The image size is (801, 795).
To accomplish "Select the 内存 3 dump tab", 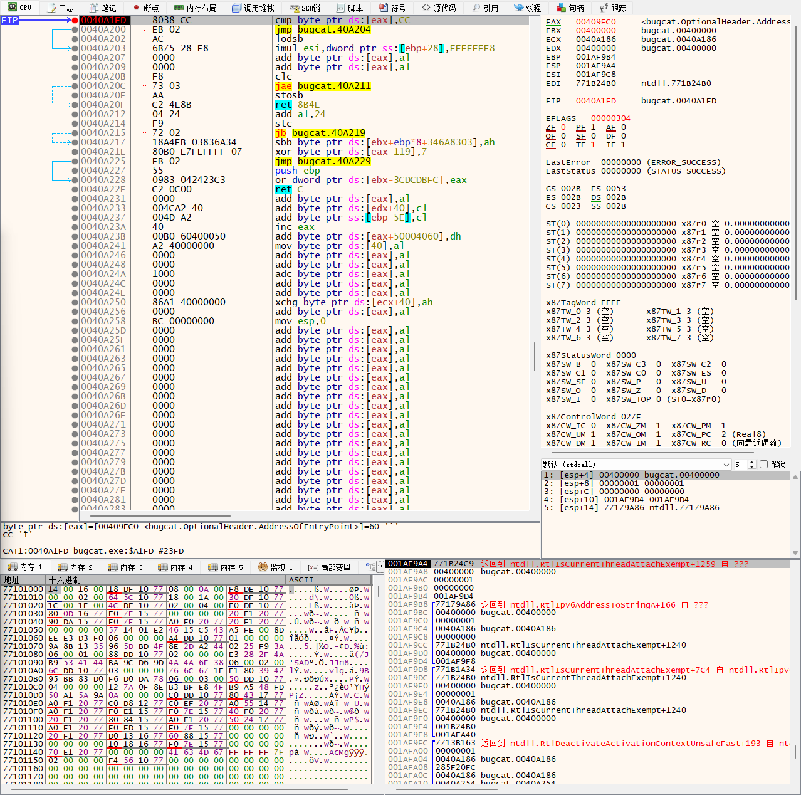I will [125, 567].
